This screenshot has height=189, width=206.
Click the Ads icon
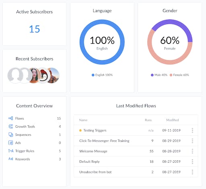tap(11, 143)
